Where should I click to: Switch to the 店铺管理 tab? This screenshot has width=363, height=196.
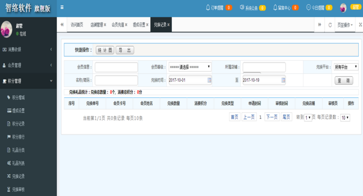97,25
